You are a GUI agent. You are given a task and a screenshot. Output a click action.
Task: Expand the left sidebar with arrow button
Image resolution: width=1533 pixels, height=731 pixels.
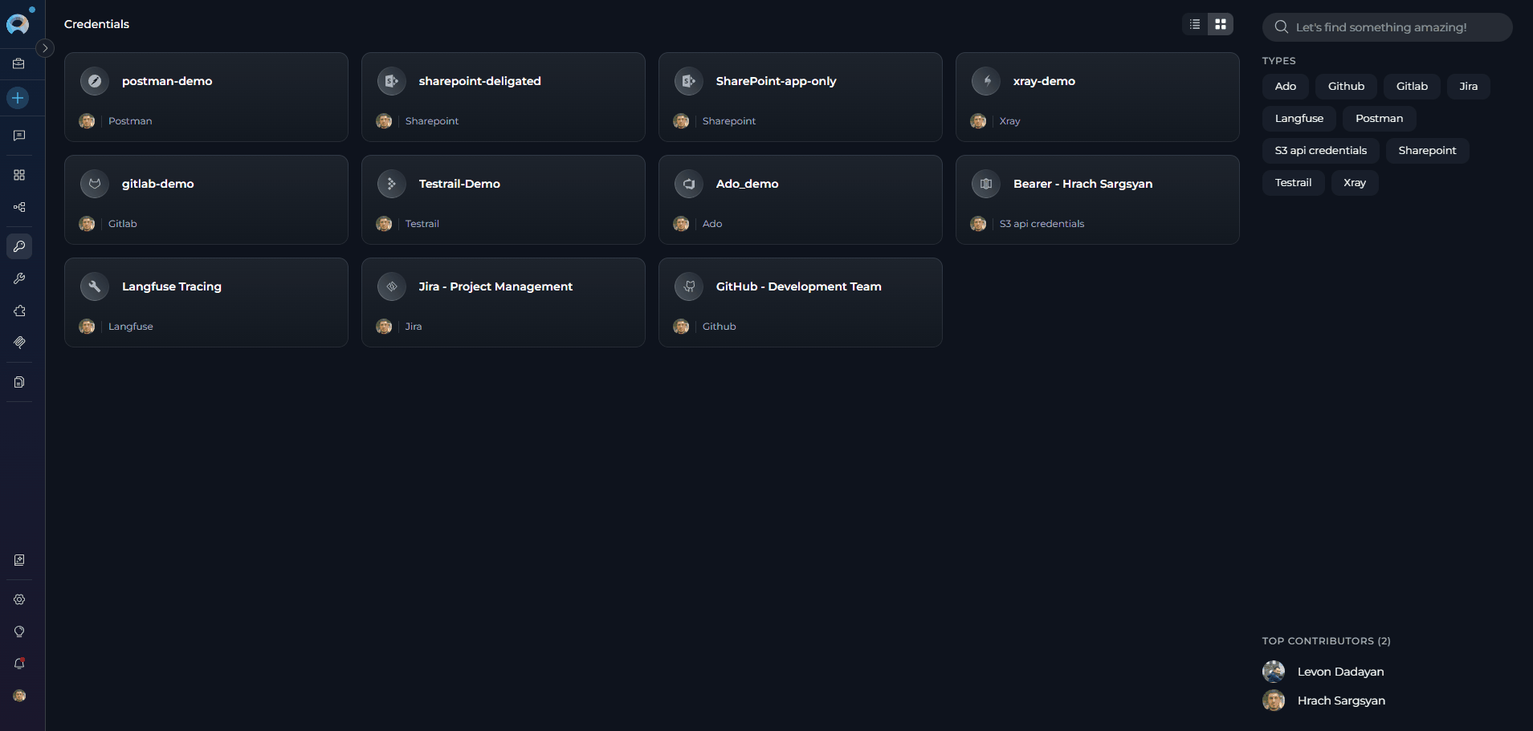pos(45,48)
